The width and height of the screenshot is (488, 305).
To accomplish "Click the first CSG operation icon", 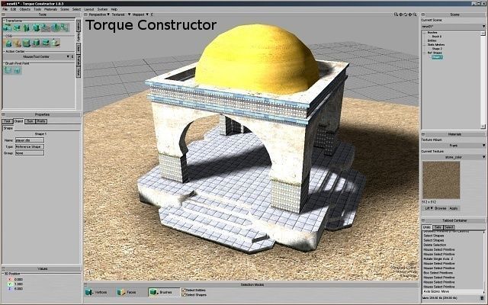I will click(8, 43).
